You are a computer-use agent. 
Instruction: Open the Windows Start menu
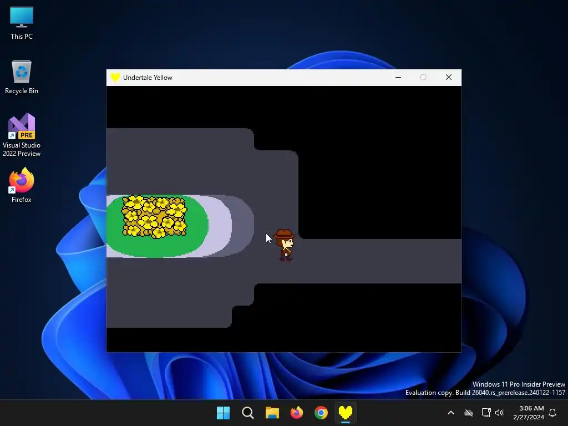[x=223, y=413]
